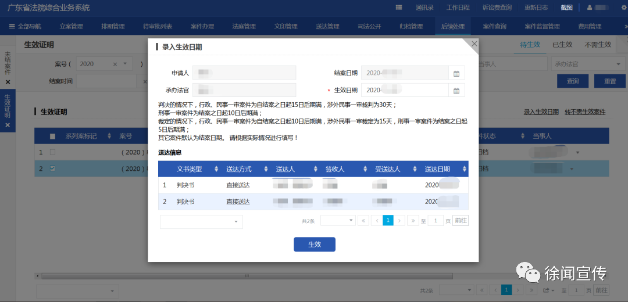Sort by 签收人 column
The width and height of the screenshot is (628, 302).
point(365,169)
